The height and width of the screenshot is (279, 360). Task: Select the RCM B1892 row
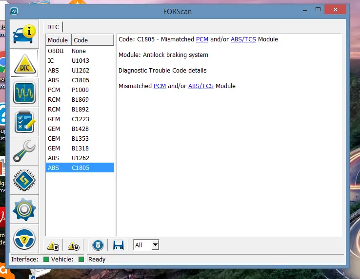80,110
